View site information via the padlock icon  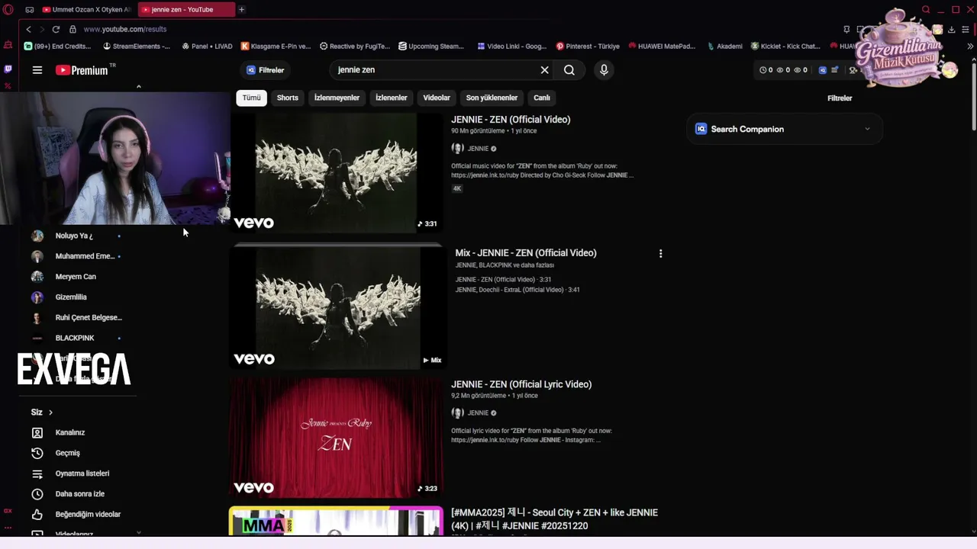point(73,29)
